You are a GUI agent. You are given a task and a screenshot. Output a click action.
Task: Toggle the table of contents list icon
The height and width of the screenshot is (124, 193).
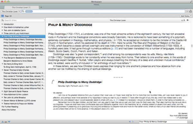(2, 16)
